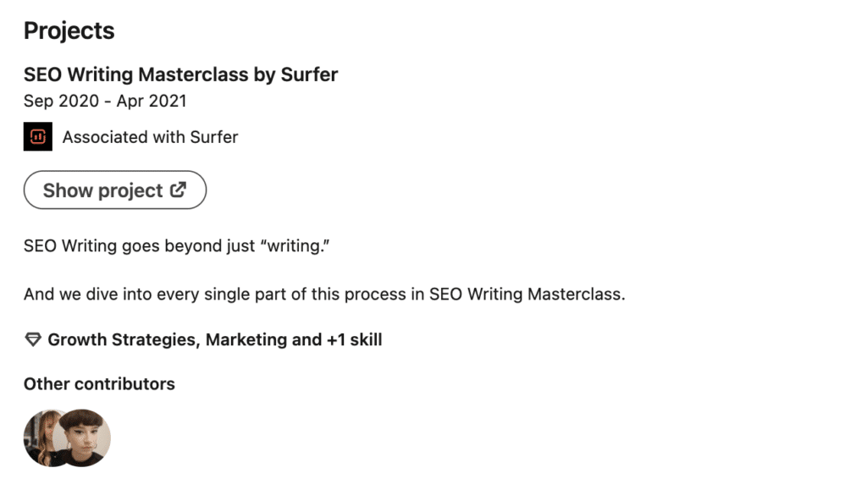Viewport: 867px width, 479px height.
Task: Select the "Growth Strategies" skill text
Action: click(122, 340)
